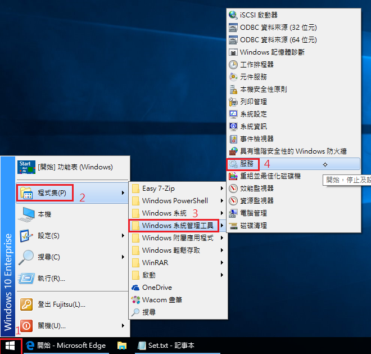
Task: Open 本機 from Start menu
Action: (44, 214)
